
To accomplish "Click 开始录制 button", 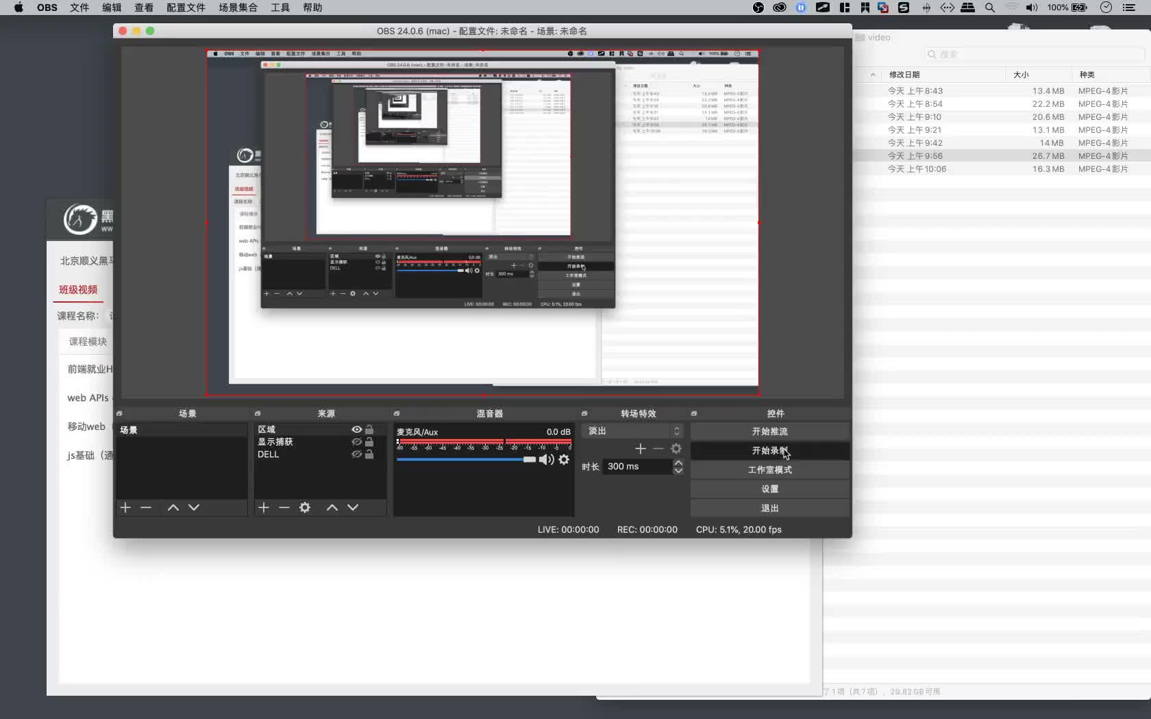I will point(770,451).
